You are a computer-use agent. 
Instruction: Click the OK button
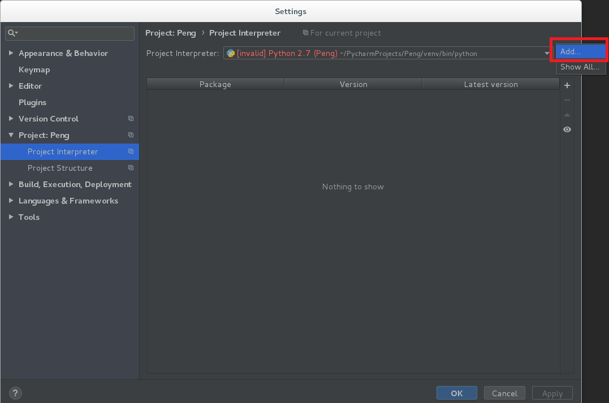tap(457, 393)
